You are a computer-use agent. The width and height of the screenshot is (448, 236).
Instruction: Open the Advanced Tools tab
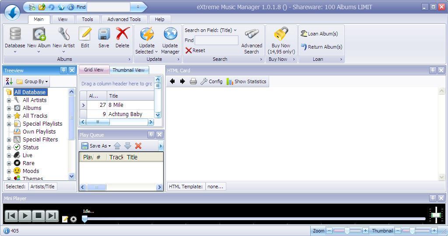pyautogui.click(x=124, y=19)
